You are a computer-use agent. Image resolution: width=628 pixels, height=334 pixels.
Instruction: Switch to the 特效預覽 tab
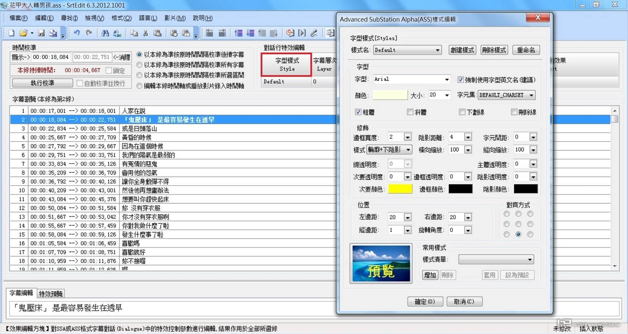[x=51, y=293]
